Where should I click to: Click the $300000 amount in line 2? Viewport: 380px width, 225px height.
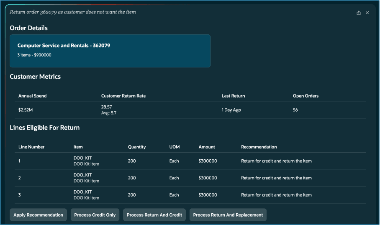coord(208,178)
